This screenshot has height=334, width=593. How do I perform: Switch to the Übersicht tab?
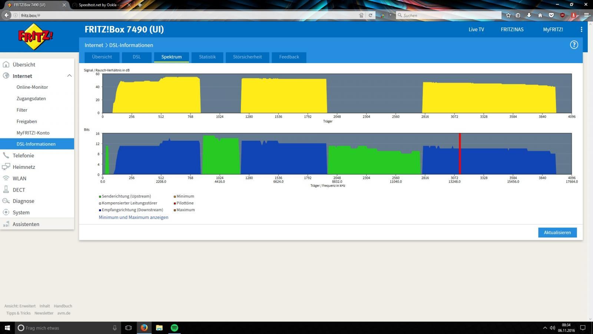coord(102,57)
